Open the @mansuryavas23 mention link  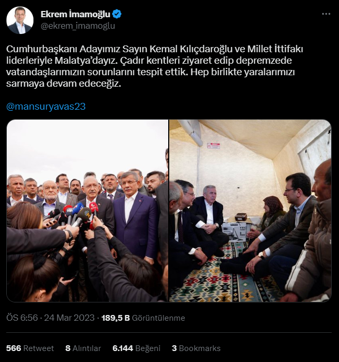coord(46,107)
